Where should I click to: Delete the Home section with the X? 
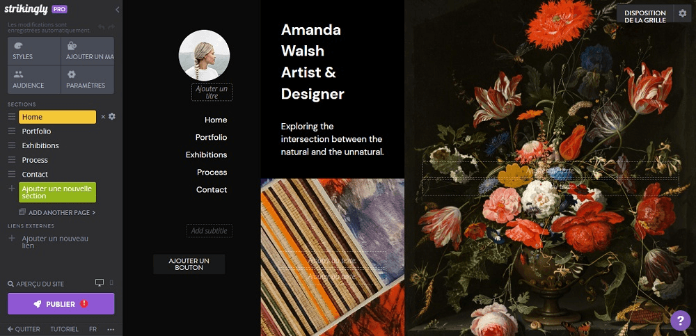point(104,117)
